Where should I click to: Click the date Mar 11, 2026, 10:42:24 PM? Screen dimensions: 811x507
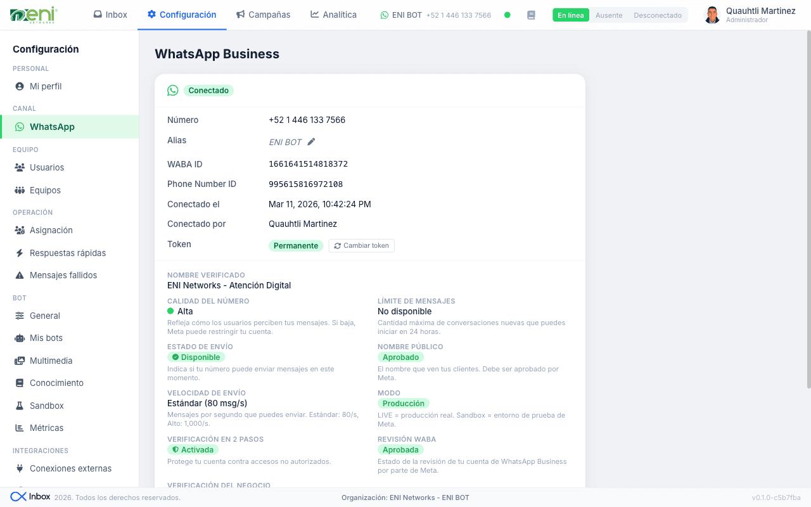(x=320, y=204)
